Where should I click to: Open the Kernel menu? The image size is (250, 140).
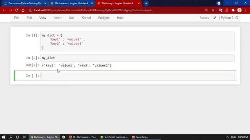click(86, 18)
